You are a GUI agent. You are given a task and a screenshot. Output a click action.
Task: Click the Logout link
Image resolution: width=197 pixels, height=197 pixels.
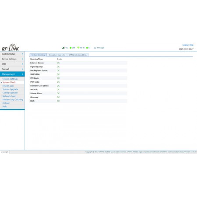click(x=186, y=45)
